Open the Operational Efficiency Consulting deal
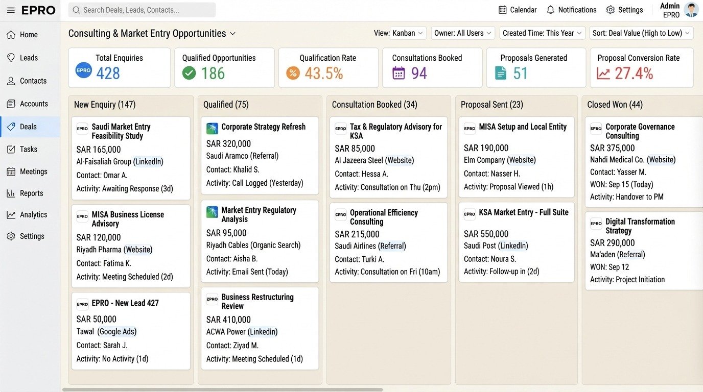Image resolution: width=703 pixels, height=392 pixels. (x=388, y=242)
